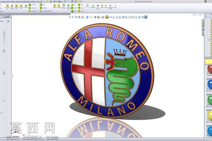Viewport: 212px width, 141px height.
Task: Open the Toolbox menu
Action: (x=13, y=2)
